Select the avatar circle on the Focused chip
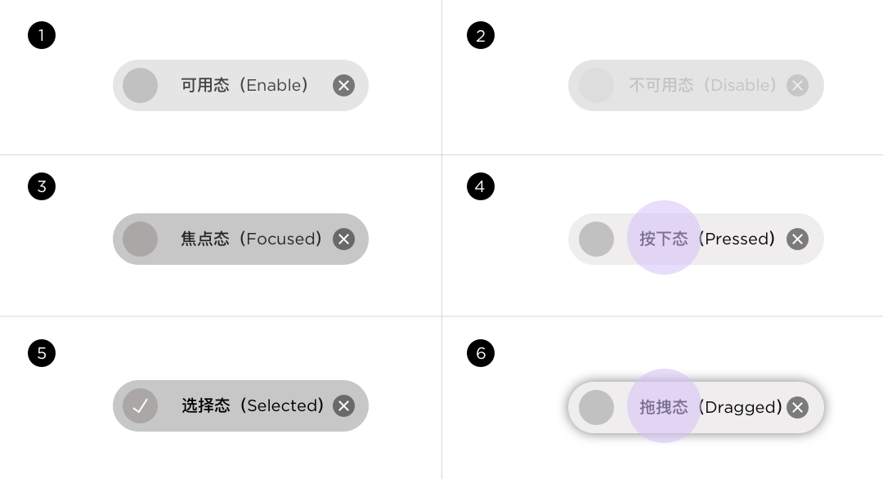This screenshot has width=883, height=479. pyautogui.click(x=141, y=239)
